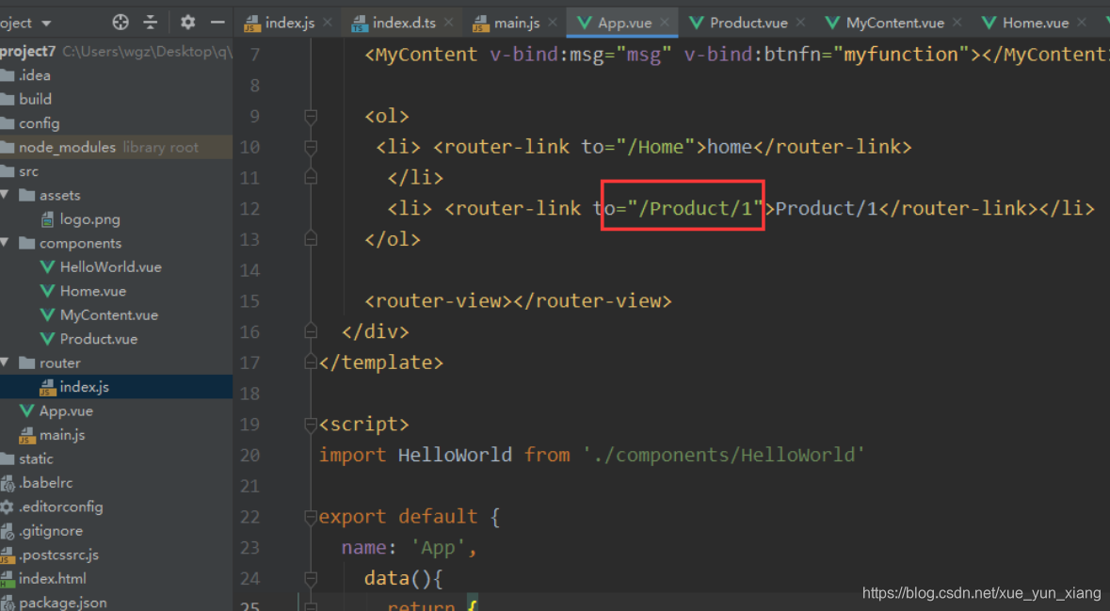Click the "/Home" router-link attribute value
This screenshot has height=611, width=1110.
click(x=655, y=147)
